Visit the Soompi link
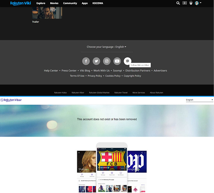The height and width of the screenshot is (193, 214). (x=117, y=71)
